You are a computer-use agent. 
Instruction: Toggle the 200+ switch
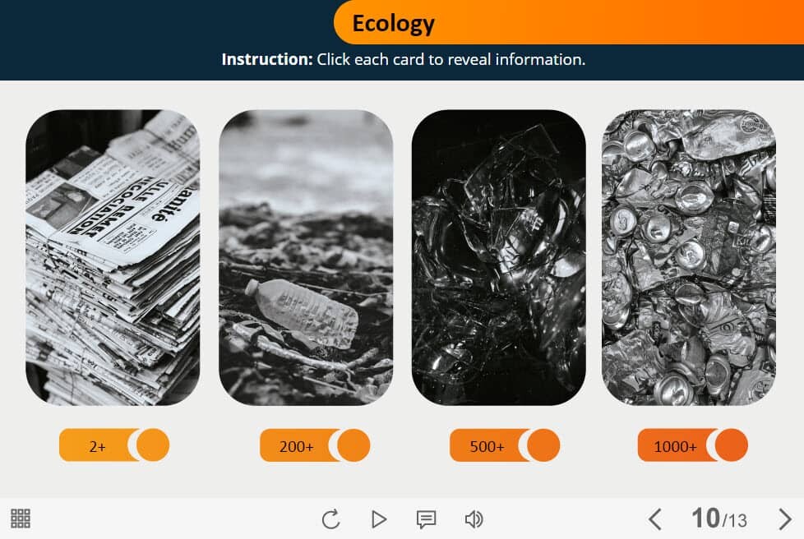(x=315, y=445)
